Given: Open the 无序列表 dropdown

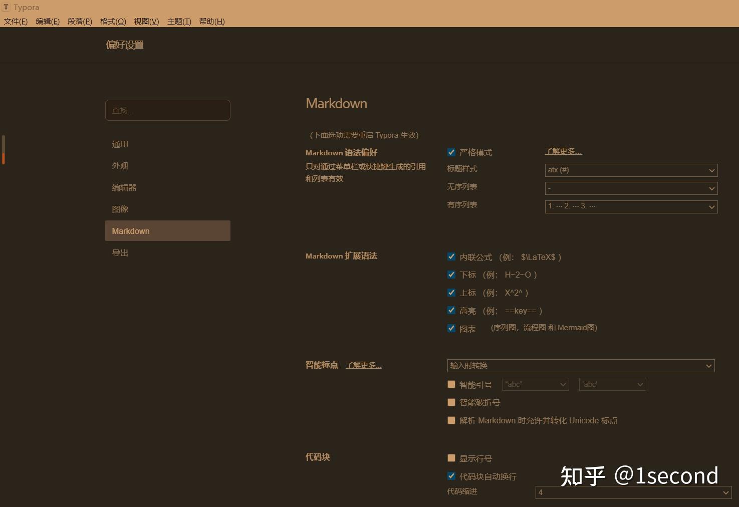Looking at the screenshot, I should pos(631,188).
